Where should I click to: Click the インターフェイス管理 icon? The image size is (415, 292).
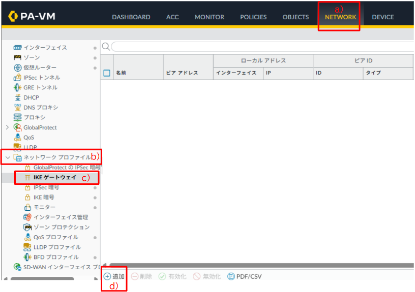click(x=27, y=217)
